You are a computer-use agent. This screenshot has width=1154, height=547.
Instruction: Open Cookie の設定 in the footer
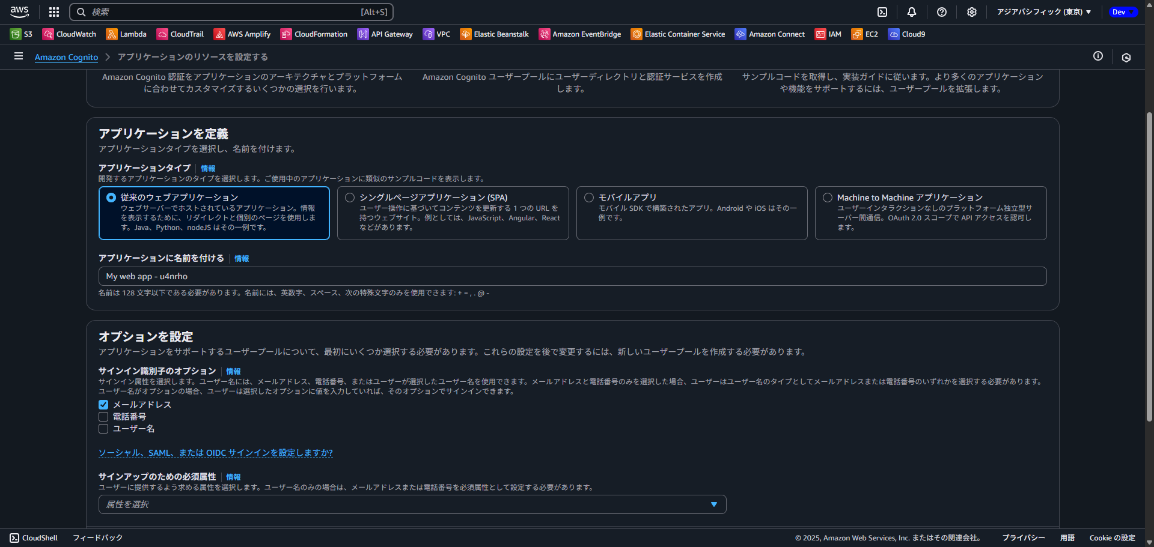click(x=1113, y=538)
